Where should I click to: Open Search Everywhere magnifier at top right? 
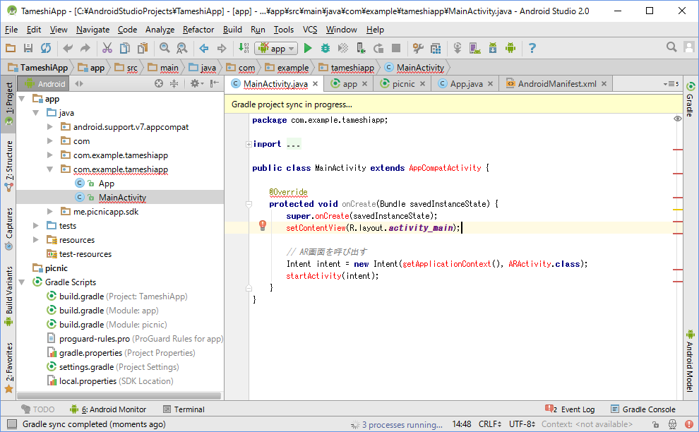tap(671, 47)
